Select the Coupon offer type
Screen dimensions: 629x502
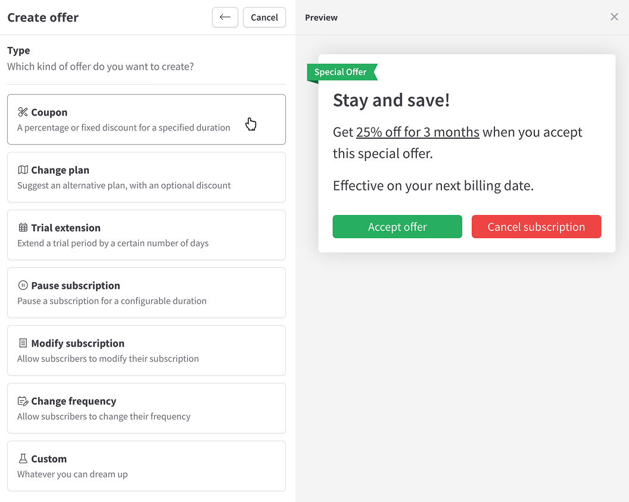coord(146,119)
